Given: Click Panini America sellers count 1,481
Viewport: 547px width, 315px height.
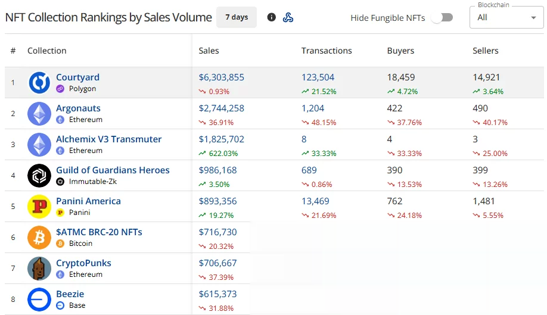Looking at the screenshot, I should click(x=483, y=201).
